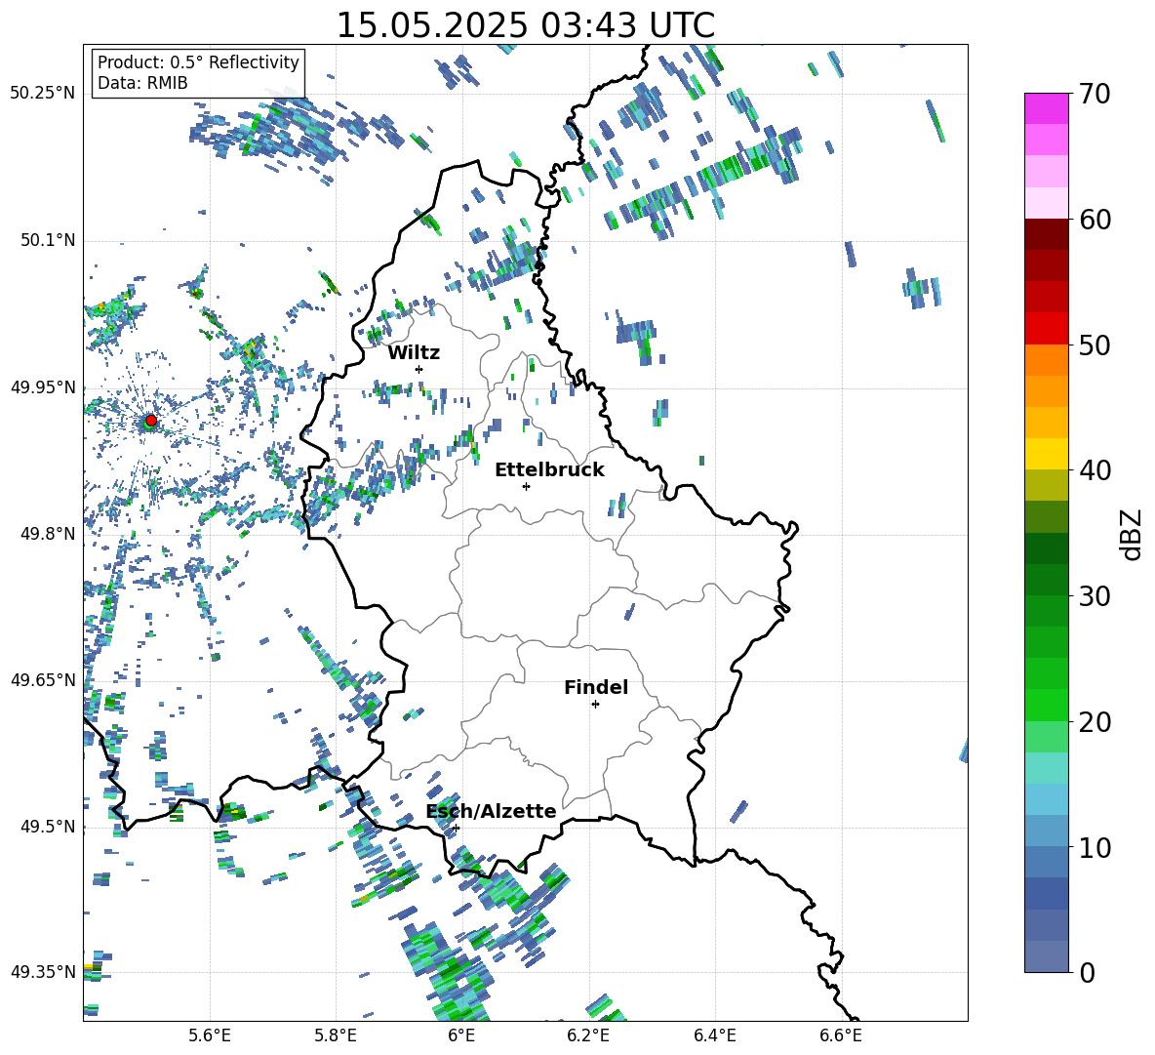Pick the green 20 dBZ color band
This screenshot has width=1155, height=1055.
coord(1047,705)
